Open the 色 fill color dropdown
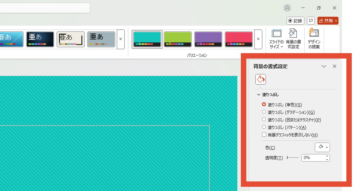364x191 pixels. tap(322, 147)
